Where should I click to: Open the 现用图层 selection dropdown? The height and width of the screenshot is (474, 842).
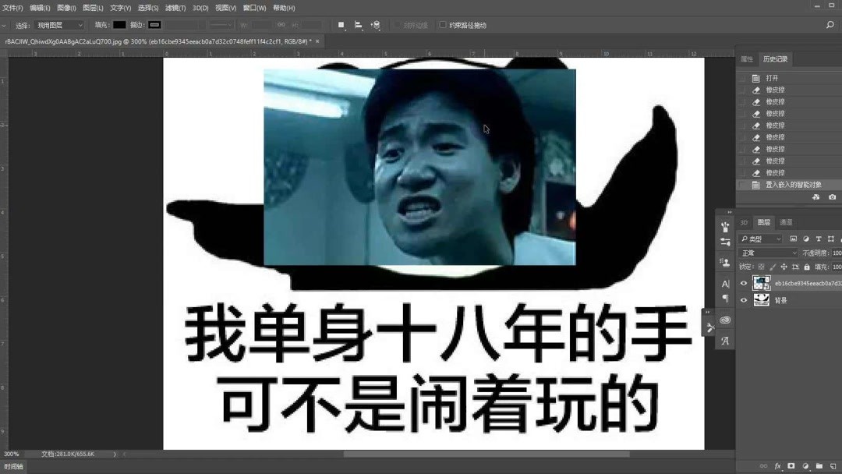58,24
